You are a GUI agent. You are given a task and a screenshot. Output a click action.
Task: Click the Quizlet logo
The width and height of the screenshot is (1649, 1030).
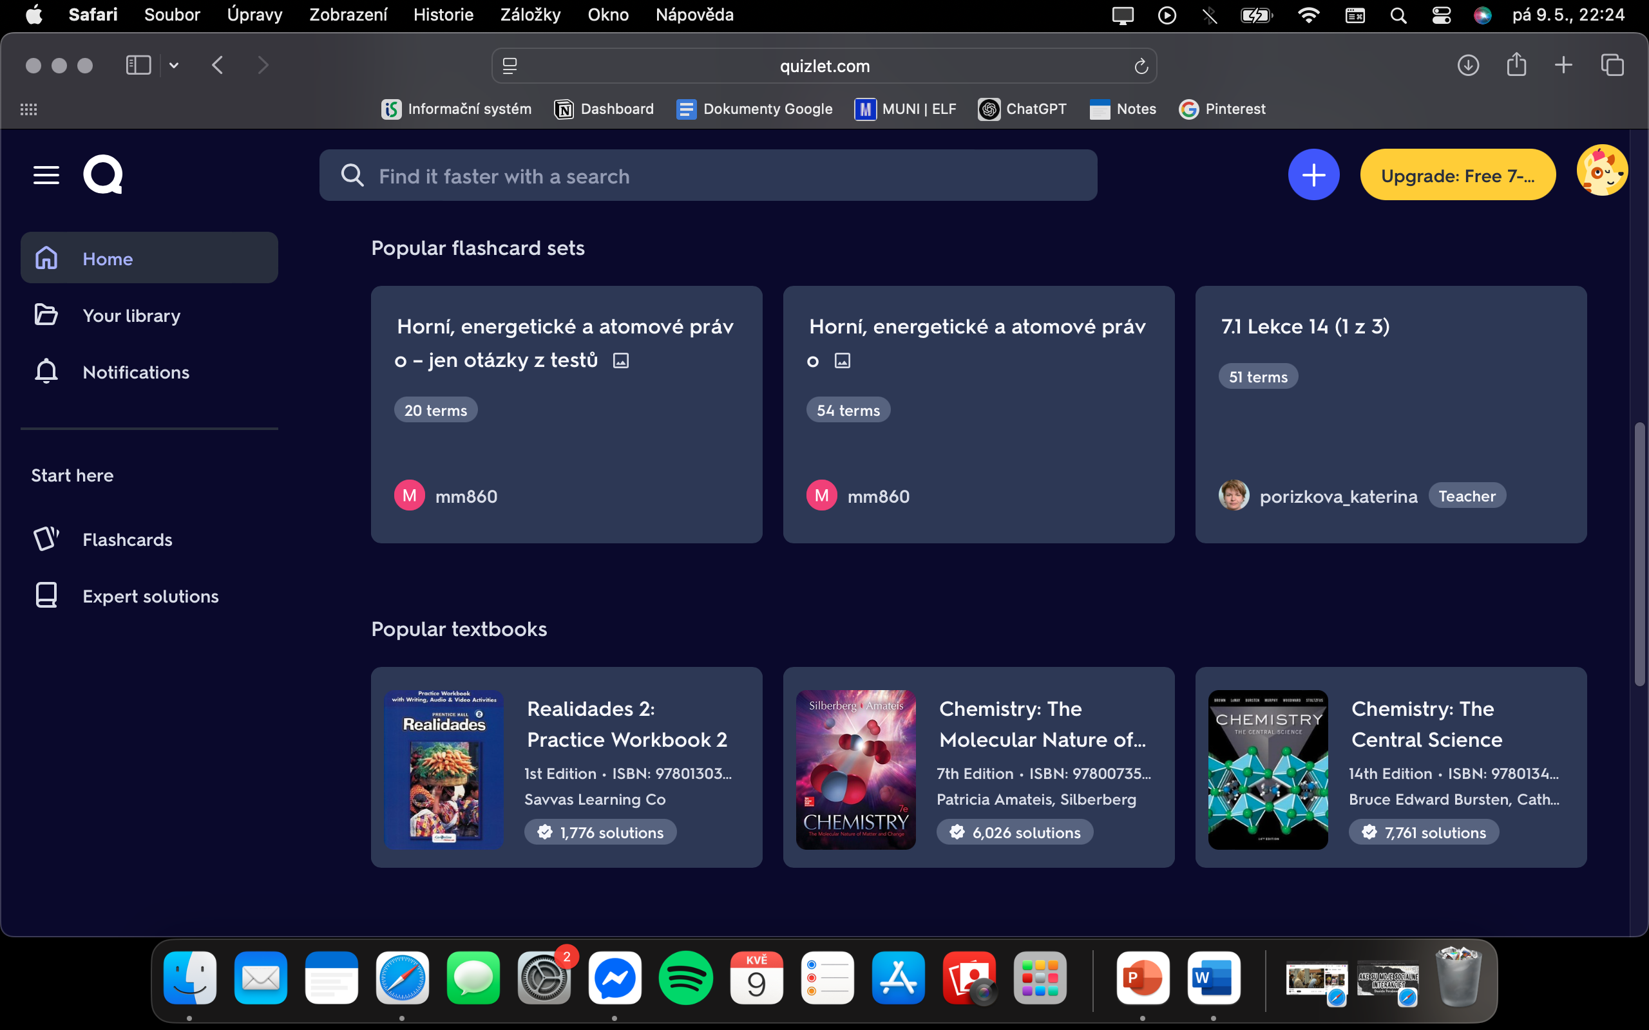(102, 174)
